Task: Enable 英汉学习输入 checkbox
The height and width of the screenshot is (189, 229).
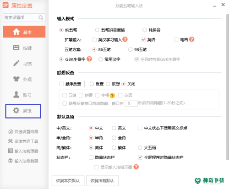Action: point(94,40)
